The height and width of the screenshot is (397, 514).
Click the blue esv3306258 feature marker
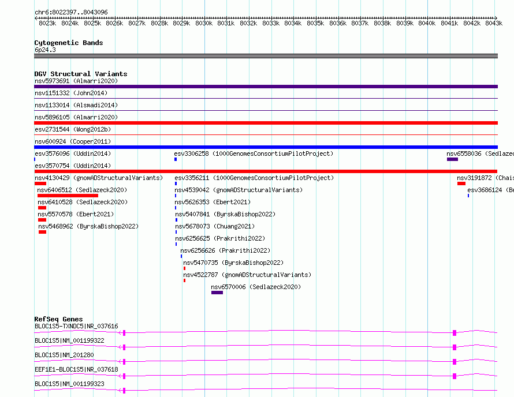[x=176, y=159]
